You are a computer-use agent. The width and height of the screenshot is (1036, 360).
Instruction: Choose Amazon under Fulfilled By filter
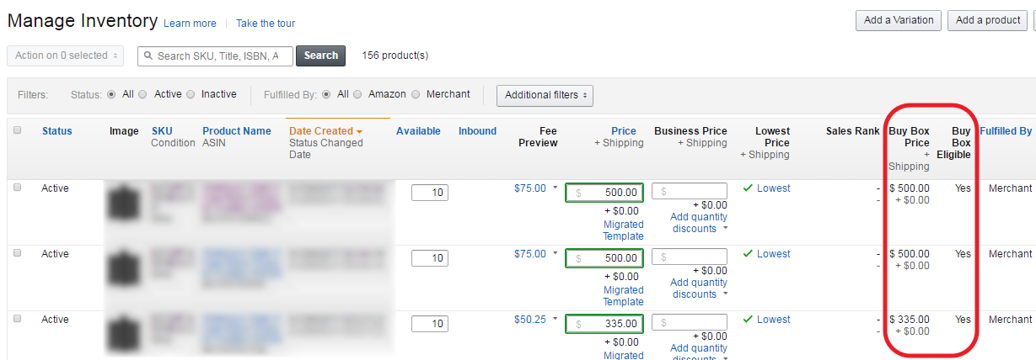click(x=357, y=95)
